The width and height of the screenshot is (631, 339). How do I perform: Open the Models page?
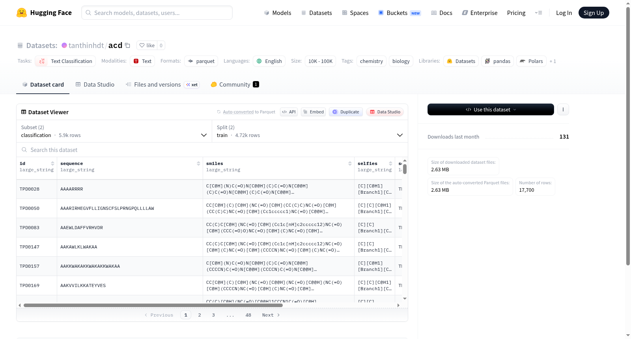point(278,13)
